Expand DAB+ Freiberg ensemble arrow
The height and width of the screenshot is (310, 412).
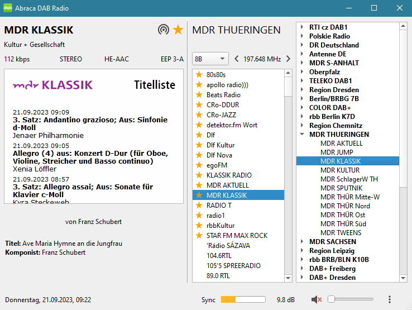[x=302, y=269]
